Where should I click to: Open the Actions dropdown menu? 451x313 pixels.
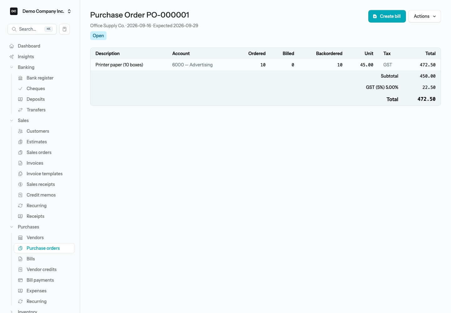coord(424,16)
